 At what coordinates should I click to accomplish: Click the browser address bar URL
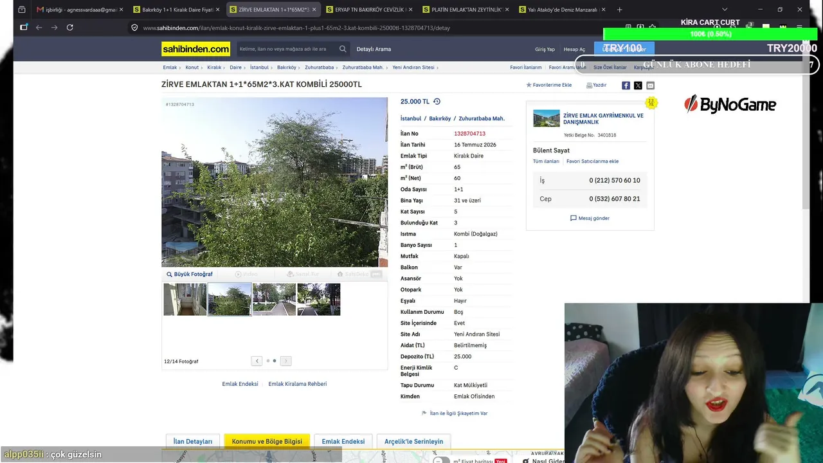pyautogui.click(x=296, y=28)
